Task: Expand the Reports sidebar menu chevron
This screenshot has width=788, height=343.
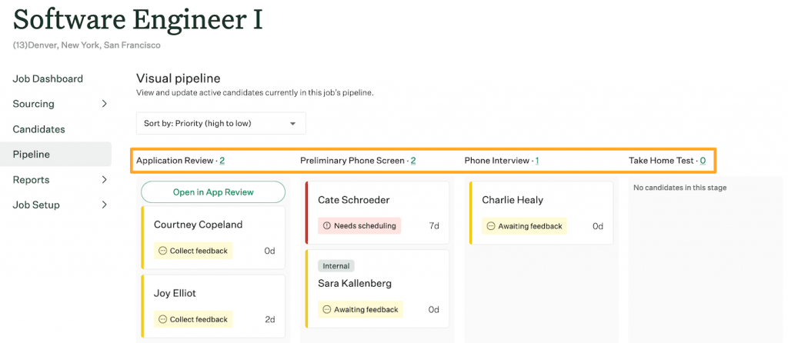Action: coord(104,179)
